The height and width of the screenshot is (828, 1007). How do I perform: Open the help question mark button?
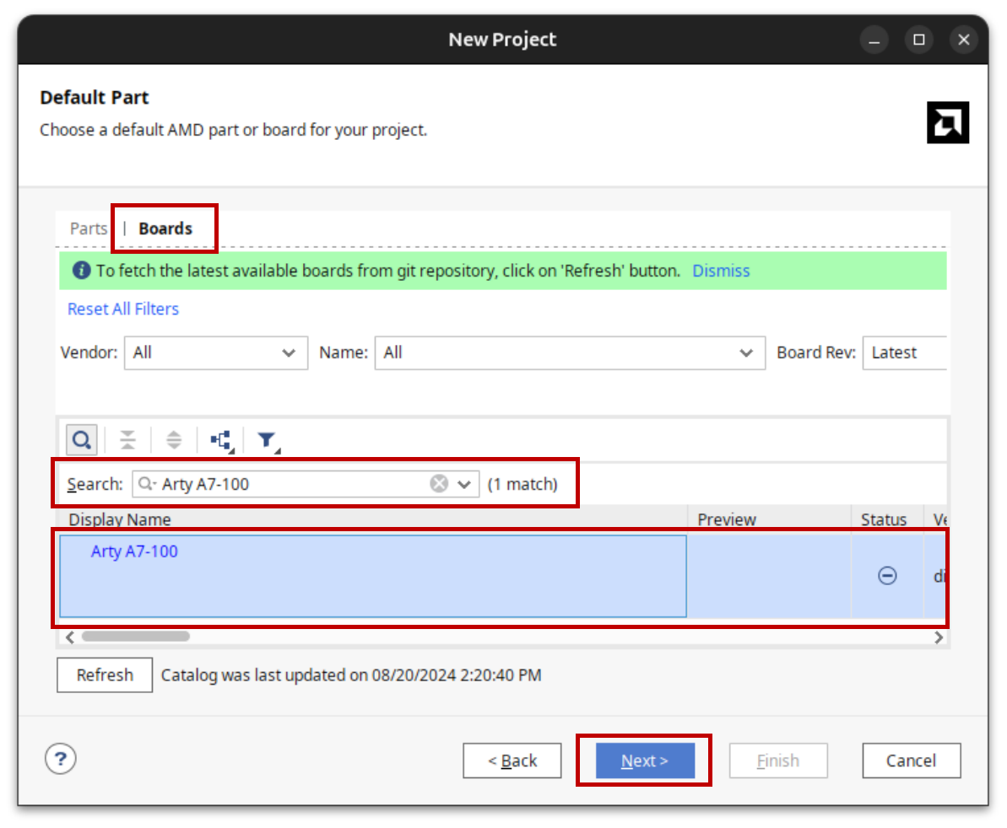click(61, 759)
